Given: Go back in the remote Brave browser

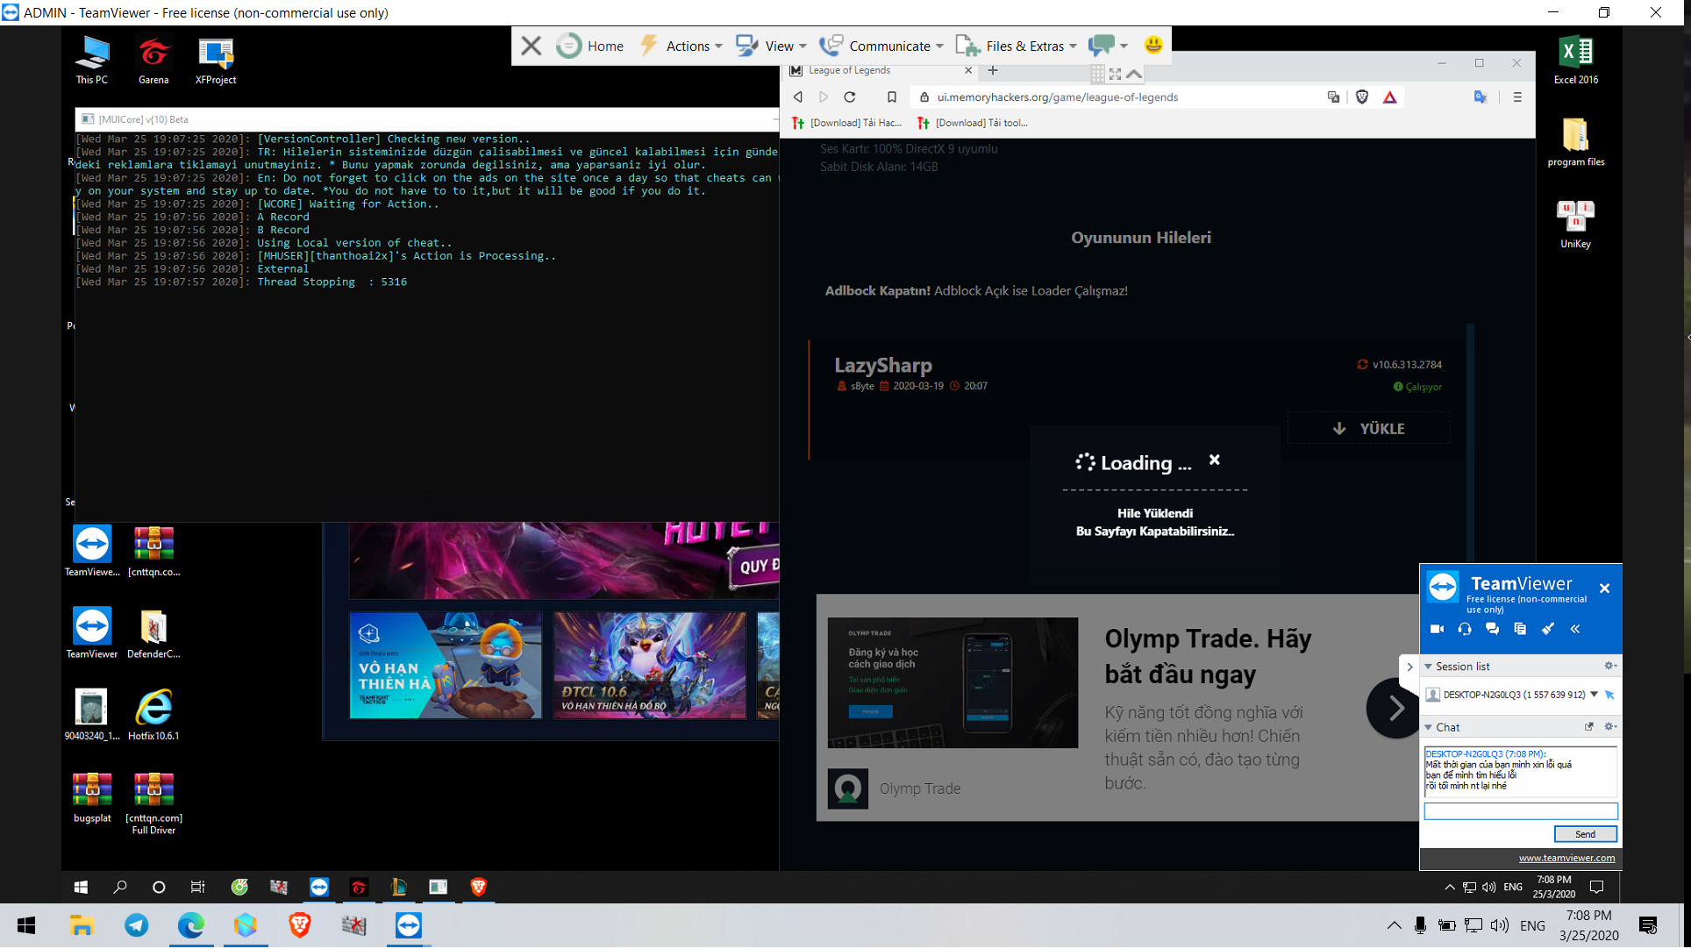Looking at the screenshot, I should pyautogui.click(x=798, y=97).
